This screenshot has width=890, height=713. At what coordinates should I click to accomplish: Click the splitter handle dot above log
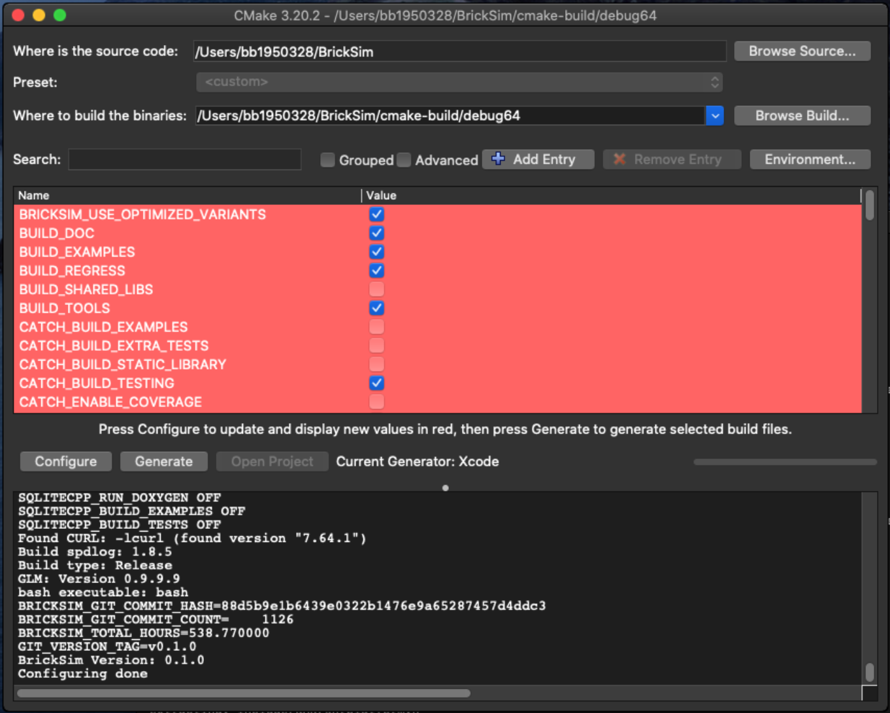445,488
